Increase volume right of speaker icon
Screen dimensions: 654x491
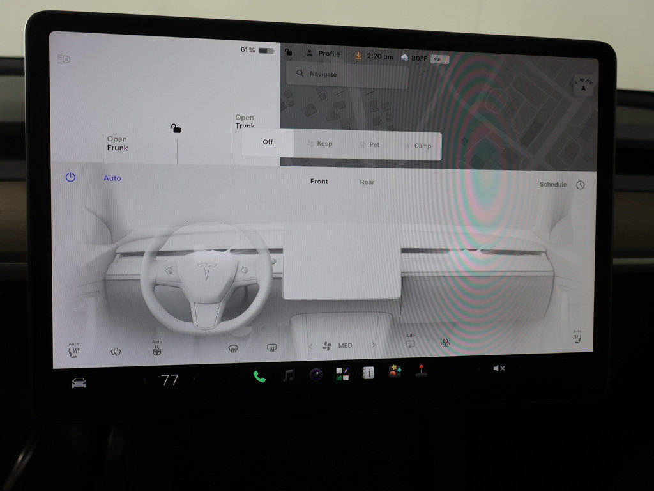tap(521, 368)
